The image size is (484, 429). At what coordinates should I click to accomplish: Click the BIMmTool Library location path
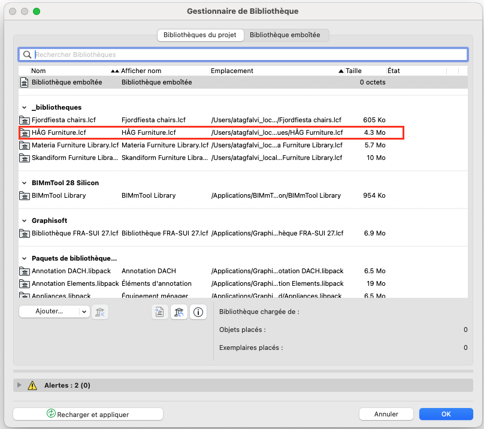276,195
